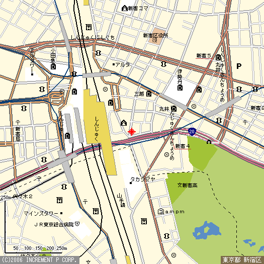Click the タカシマヤ store label
Screen dimensions: 264x264
[x=143, y=180]
